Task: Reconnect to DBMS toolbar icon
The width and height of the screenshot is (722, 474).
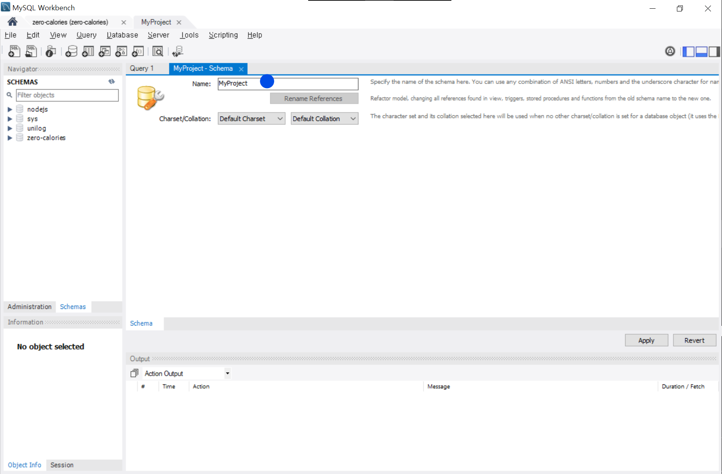Action: tap(178, 51)
